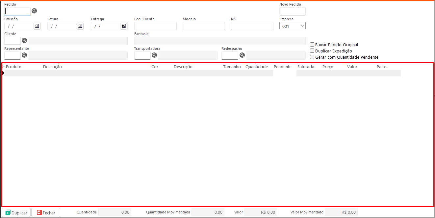This screenshot has width=435, height=218.
Task: Toggle the Duplicar Expedição checkbox
Action: (312, 51)
